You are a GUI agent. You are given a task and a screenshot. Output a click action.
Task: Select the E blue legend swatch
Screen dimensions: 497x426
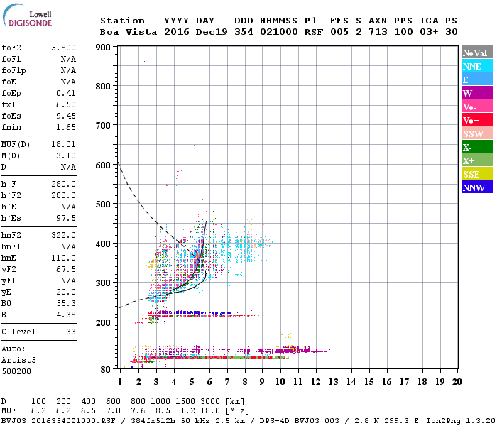[x=477, y=80]
